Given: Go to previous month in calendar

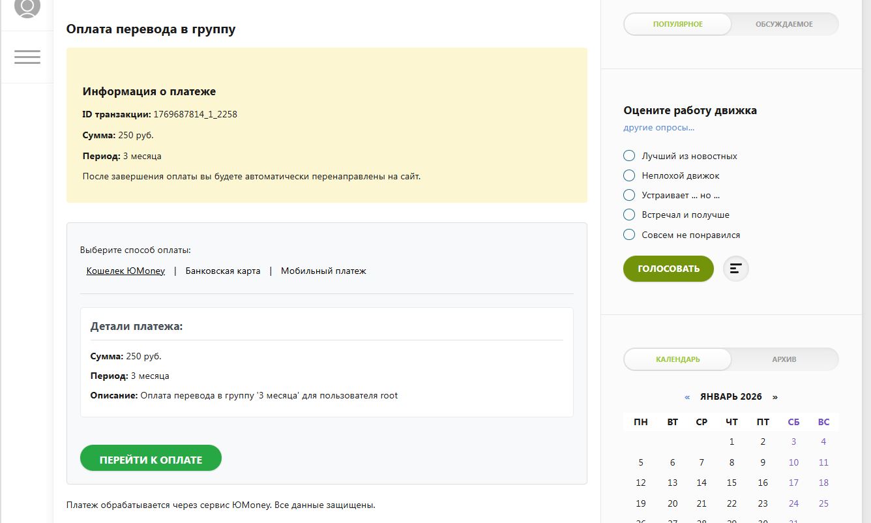Looking at the screenshot, I should (687, 396).
